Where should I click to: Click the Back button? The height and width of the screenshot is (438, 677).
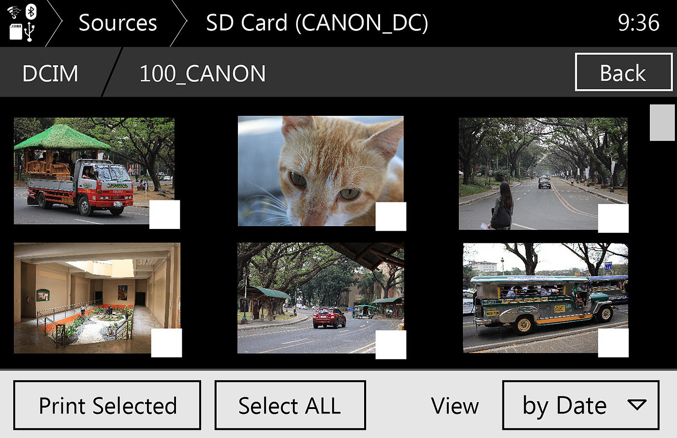(x=623, y=72)
